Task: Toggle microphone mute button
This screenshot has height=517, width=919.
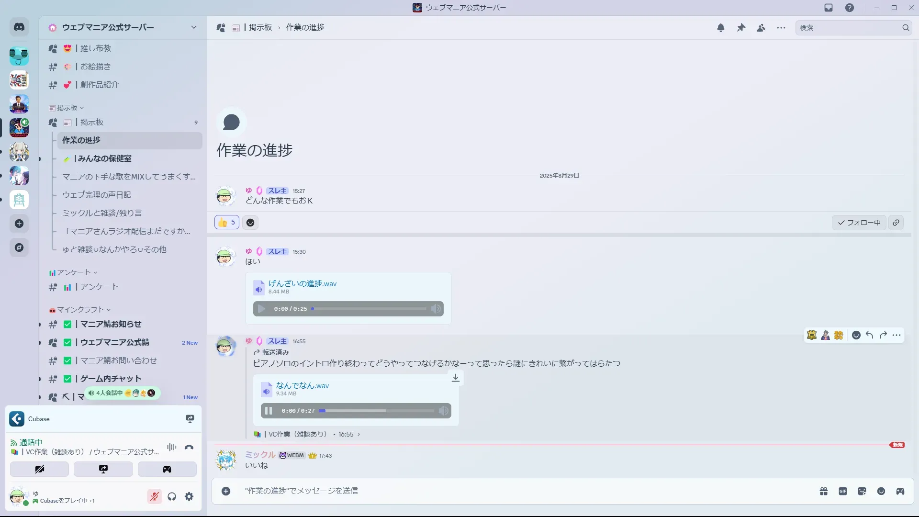Action: (x=154, y=496)
